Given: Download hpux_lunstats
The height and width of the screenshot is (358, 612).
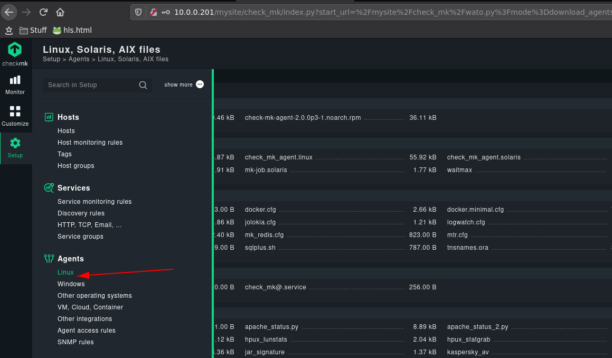Looking at the screenshot, I should 266,340.
